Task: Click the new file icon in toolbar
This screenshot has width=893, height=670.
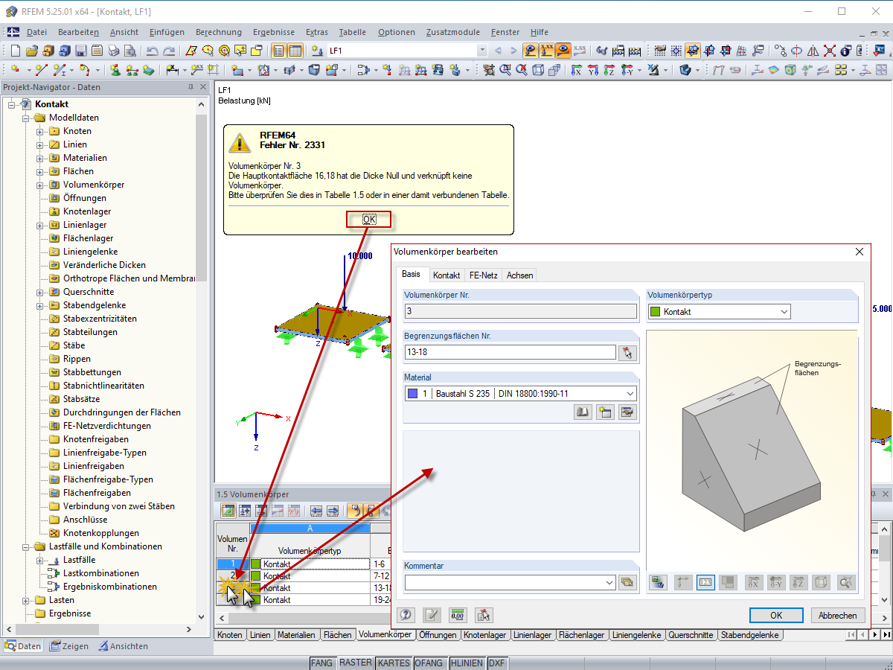Action: click(16, 51)
